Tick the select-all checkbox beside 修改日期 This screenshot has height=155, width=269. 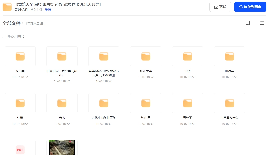(x=4, y=36)
